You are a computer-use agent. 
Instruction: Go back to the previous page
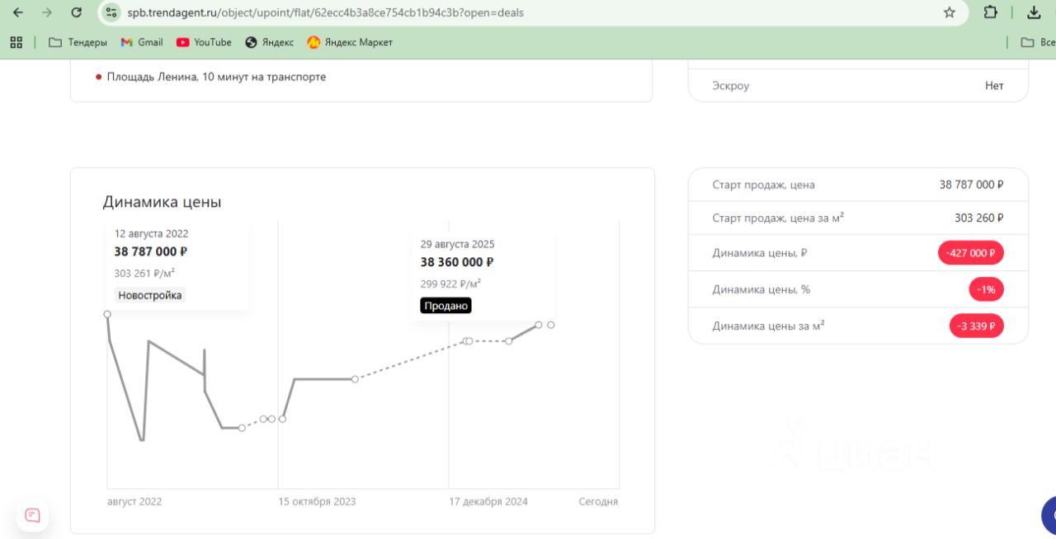pyautogui.click(x=18, y=12)
